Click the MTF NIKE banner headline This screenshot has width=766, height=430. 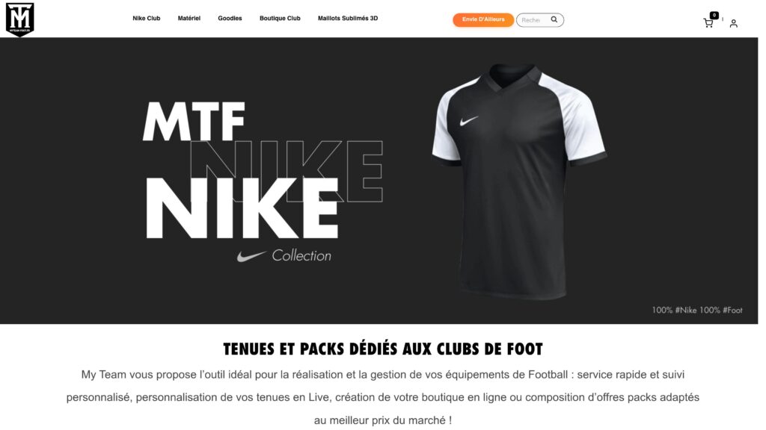click(242, 169)
